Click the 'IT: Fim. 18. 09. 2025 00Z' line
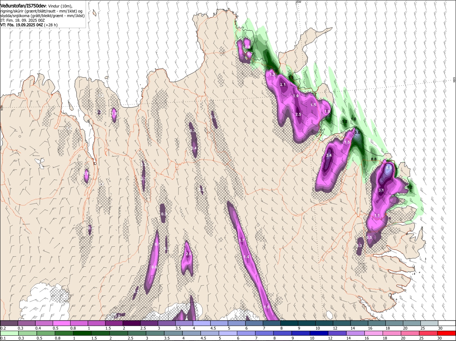The width and height of the screenshot is (456, 341). 22,20
